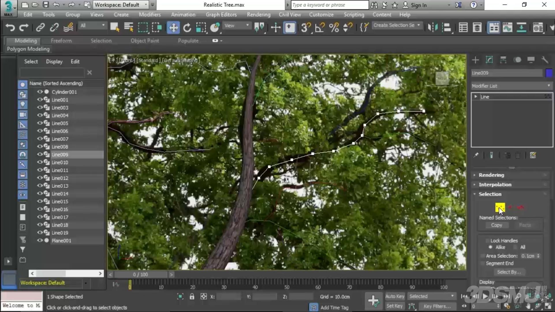Screen dimensions: 555x312
Task: Open the Rendering menu
Action: click(x=259, y=14)
